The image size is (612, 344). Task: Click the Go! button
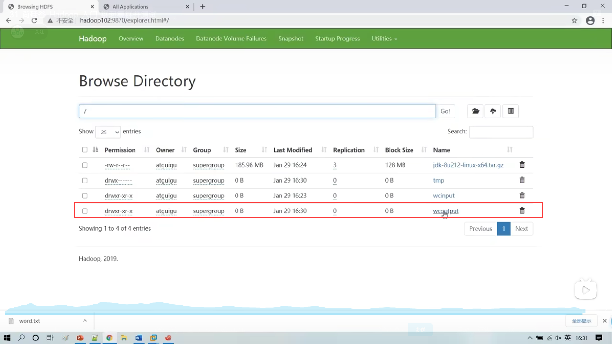445,111
